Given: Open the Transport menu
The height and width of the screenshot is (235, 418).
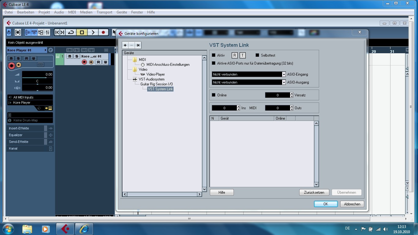Looking at the screenshot, I should [x=104, y=12].
